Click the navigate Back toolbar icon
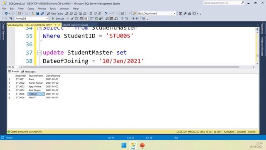This screenshot has height=150, width=266. coord(6,13)
